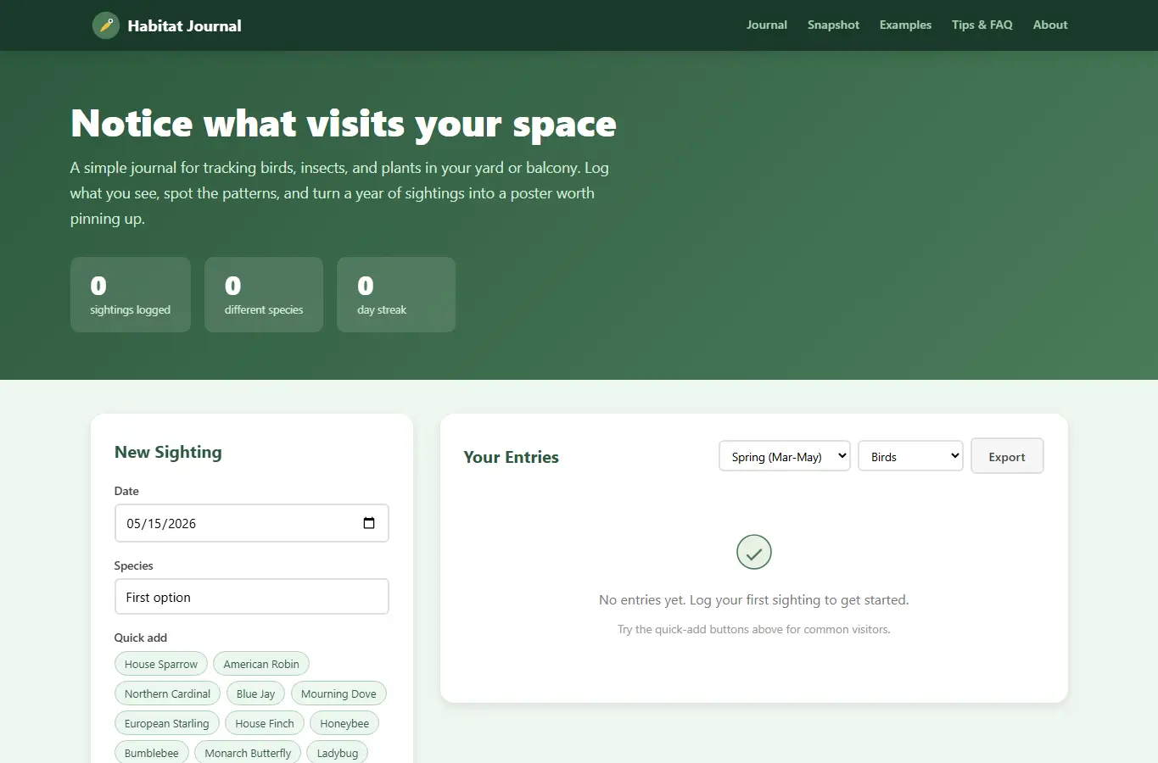Image resolution: width=1158 pixels, height=763 pixels.
Task: Open the Journal nav link
Action: (x=767, y=25)
